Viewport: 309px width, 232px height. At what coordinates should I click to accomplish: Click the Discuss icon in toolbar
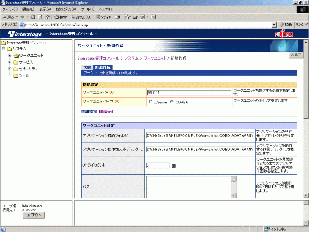pyautogui.click(x=153, y=17)
